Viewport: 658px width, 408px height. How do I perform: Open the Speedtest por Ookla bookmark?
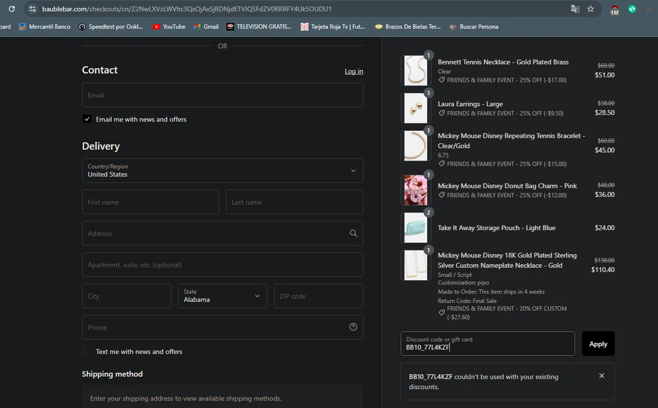point(111,27)
